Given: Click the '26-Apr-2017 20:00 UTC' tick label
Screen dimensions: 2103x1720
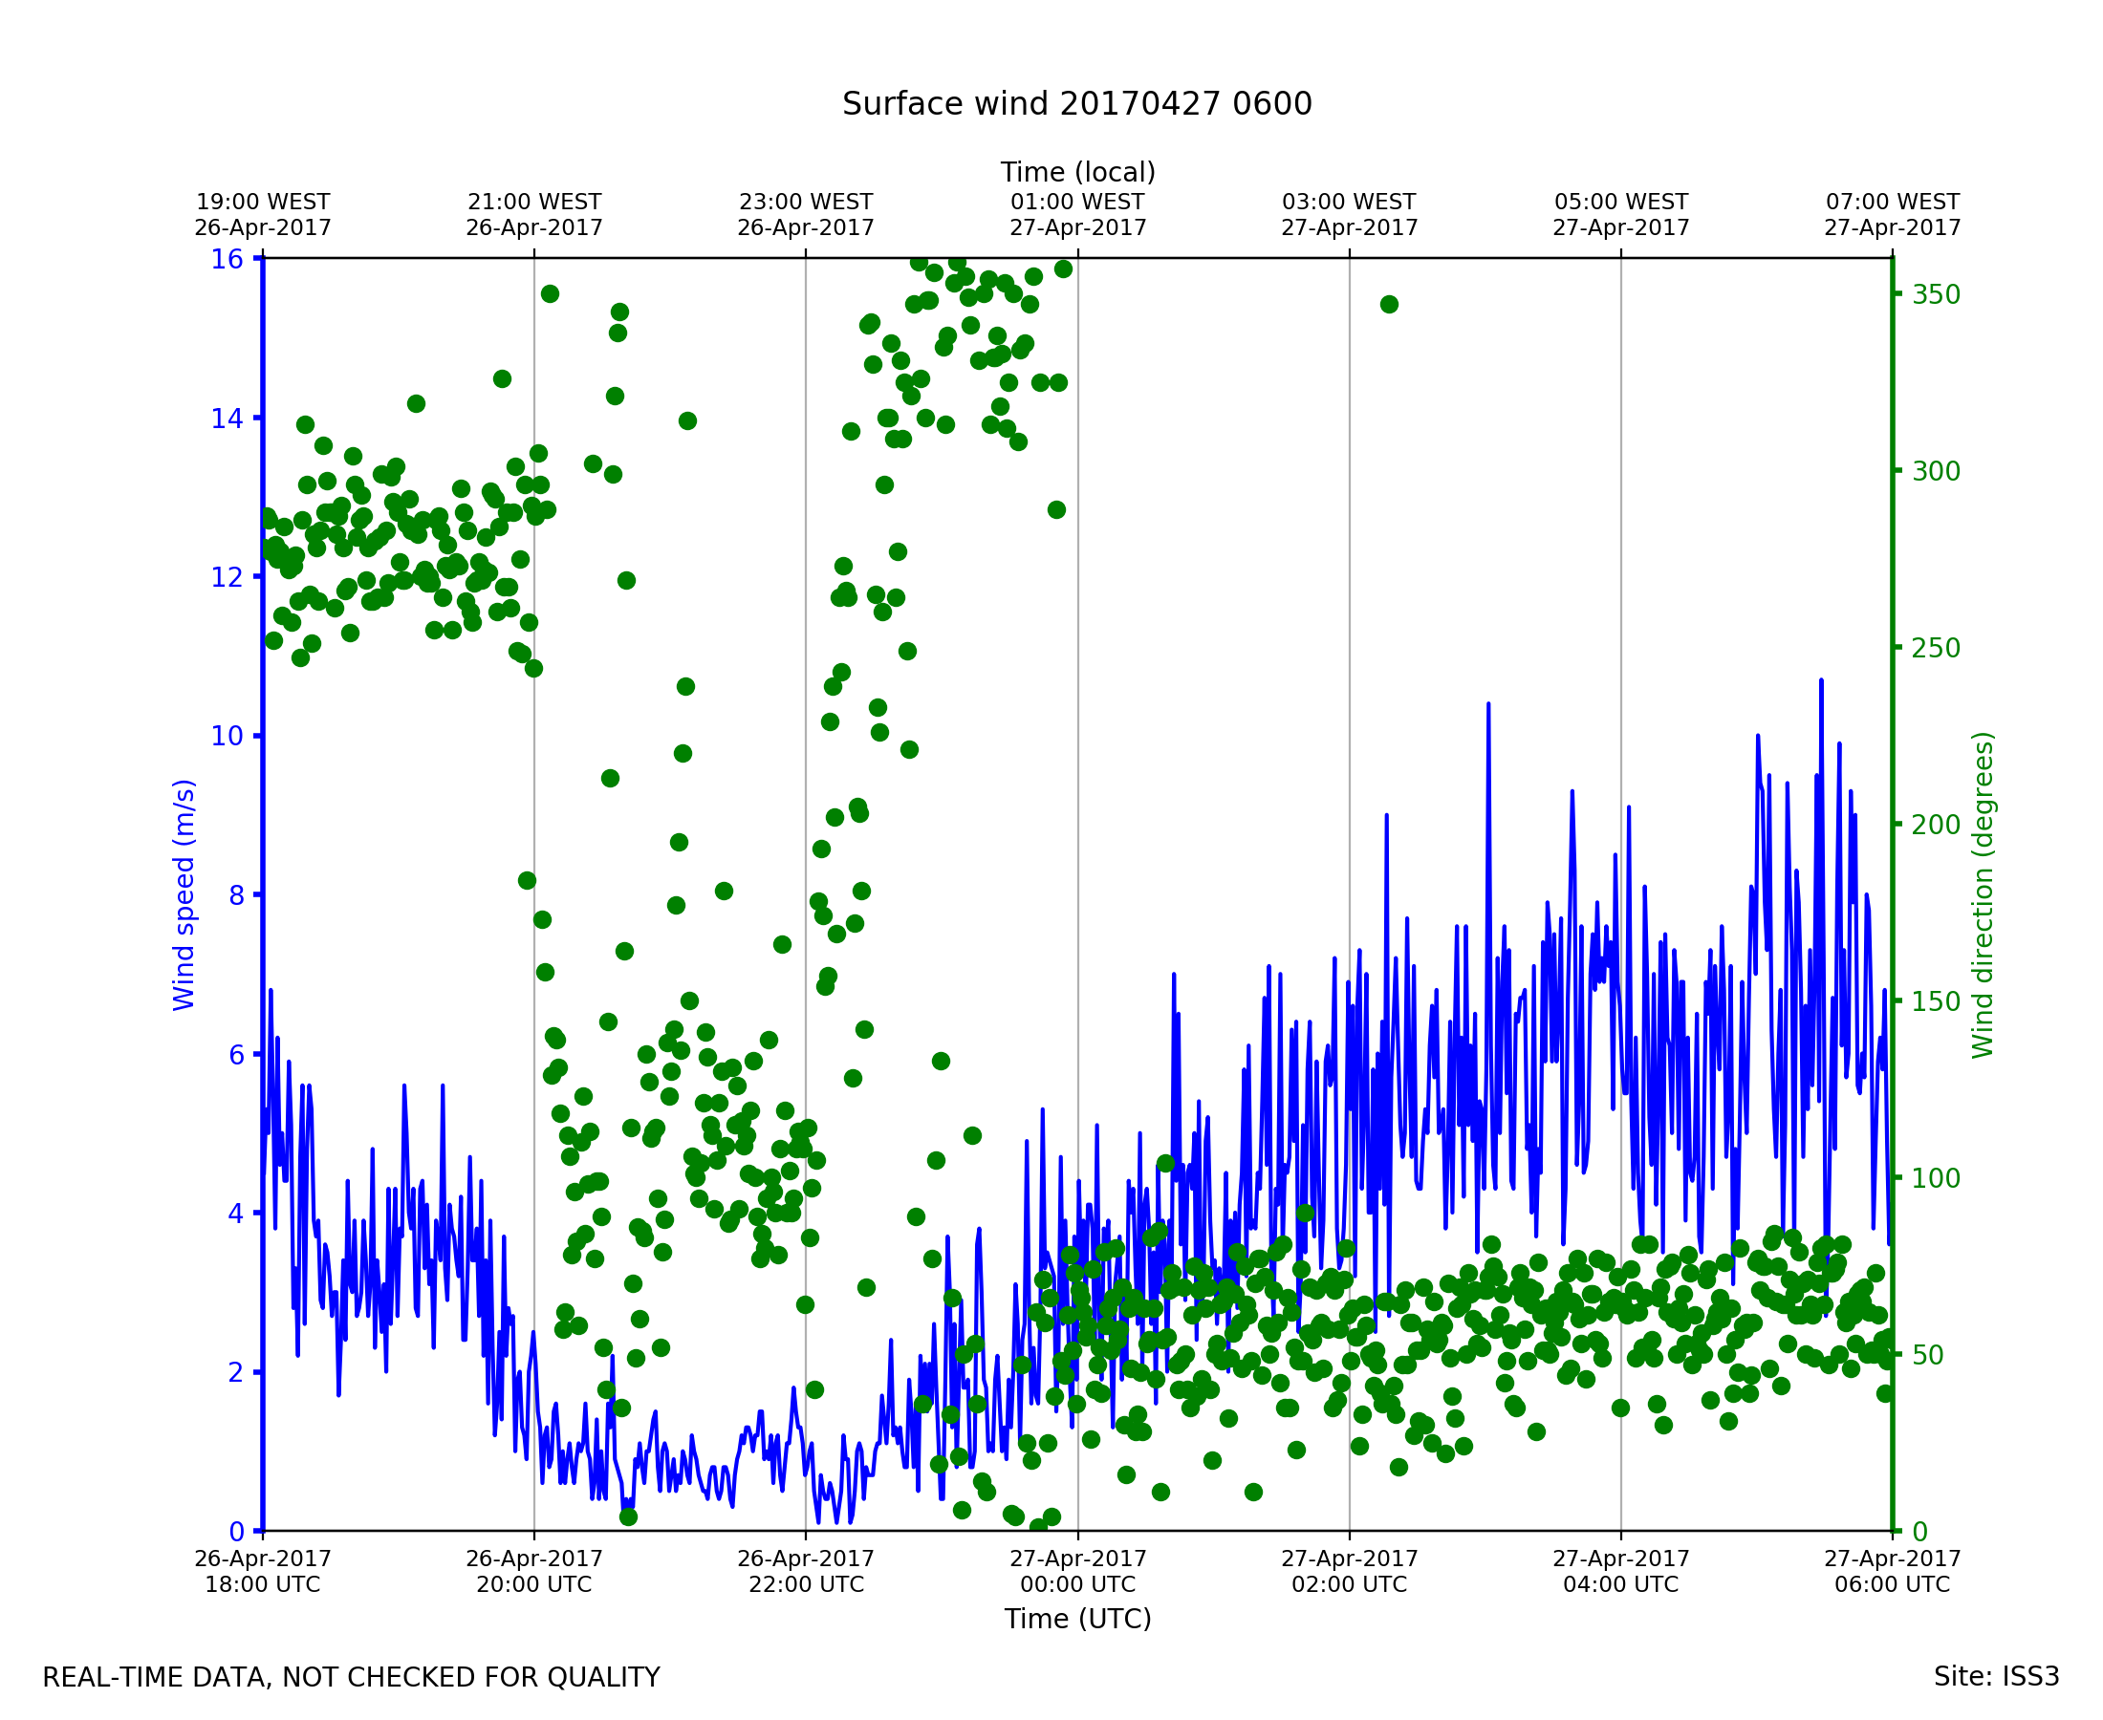Looking at the screenshot, I should click(x=534, y=1570).
